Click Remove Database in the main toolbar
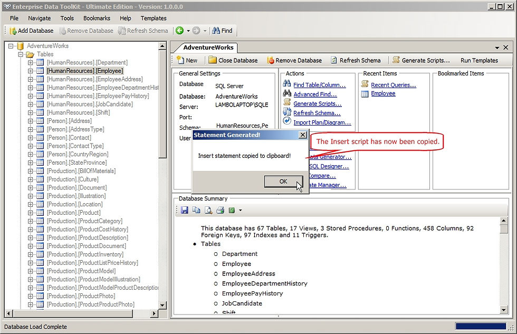 point(87,31)
